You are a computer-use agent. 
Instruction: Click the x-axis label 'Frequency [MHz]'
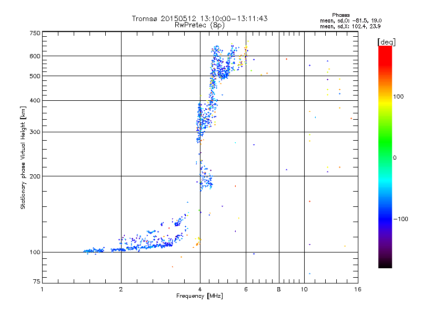pyautogui.click(x=199, y=296)
